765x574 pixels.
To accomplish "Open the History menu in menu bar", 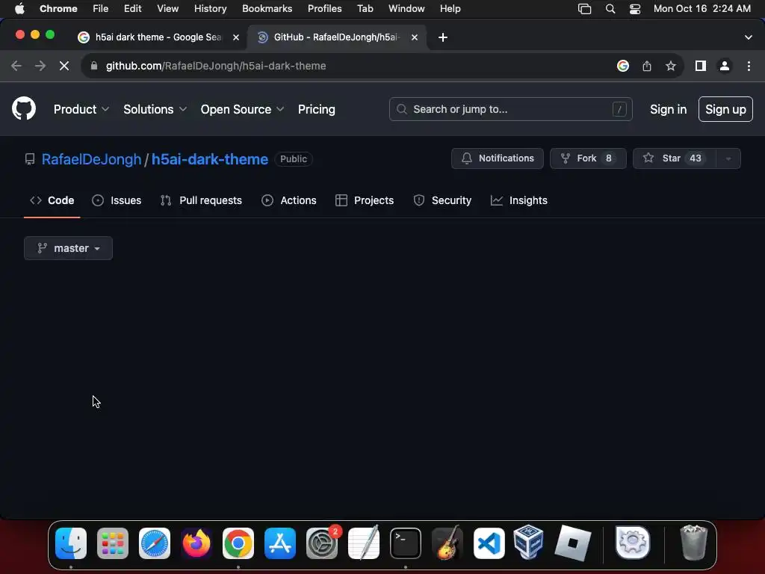I will click(210, 8).
